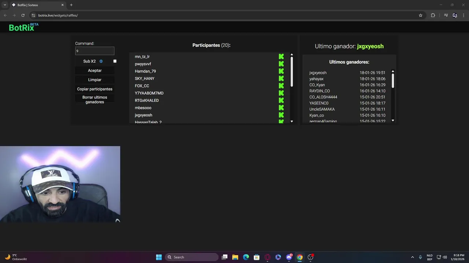Click winner CO_ALOSH4444 in winners list
The image size is (469, 263).
(x=323, y=97)
